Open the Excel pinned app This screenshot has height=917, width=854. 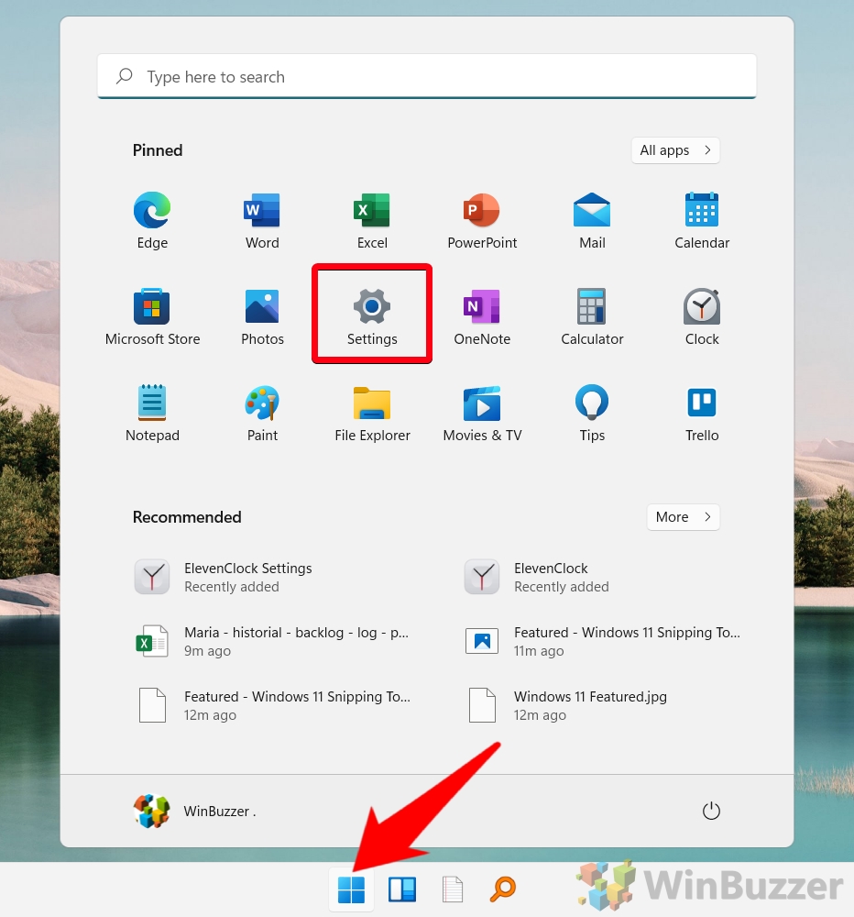(x=372, y=221)
